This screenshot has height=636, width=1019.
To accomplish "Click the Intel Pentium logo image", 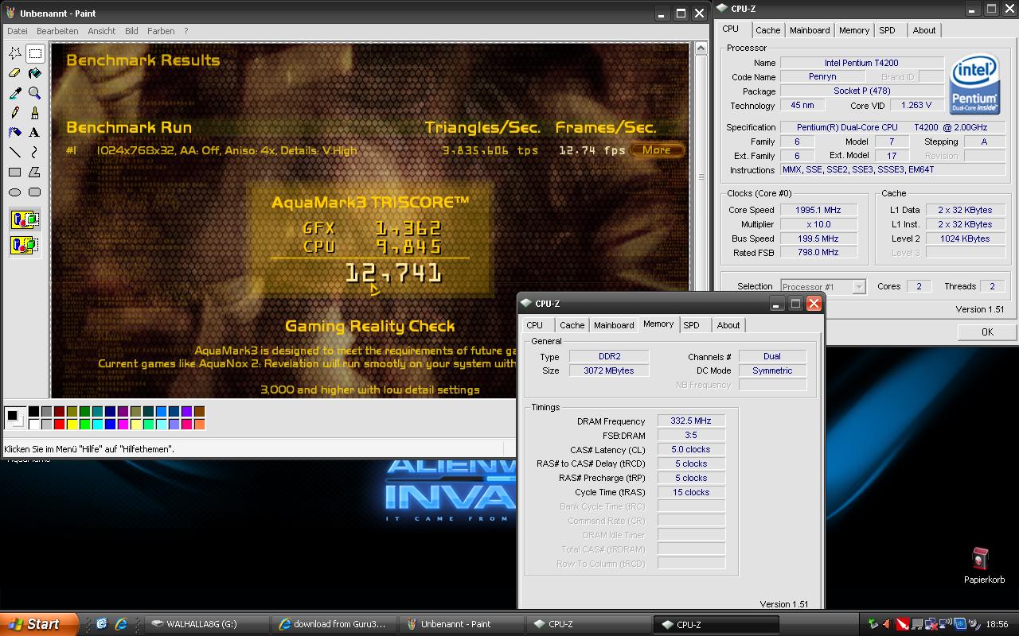I will click(974, 83).
